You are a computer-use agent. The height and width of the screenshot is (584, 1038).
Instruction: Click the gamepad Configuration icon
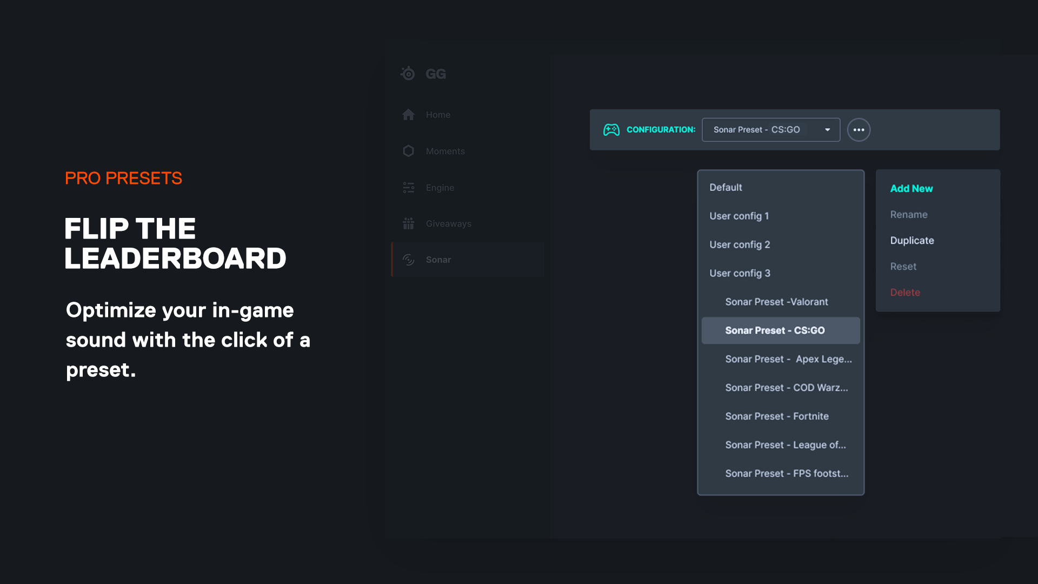click(611, 130)
